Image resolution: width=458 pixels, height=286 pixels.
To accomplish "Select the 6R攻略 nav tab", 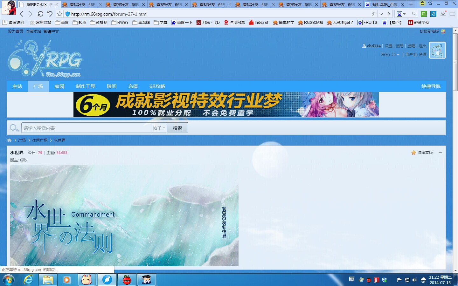I will [x=157, y=86].
